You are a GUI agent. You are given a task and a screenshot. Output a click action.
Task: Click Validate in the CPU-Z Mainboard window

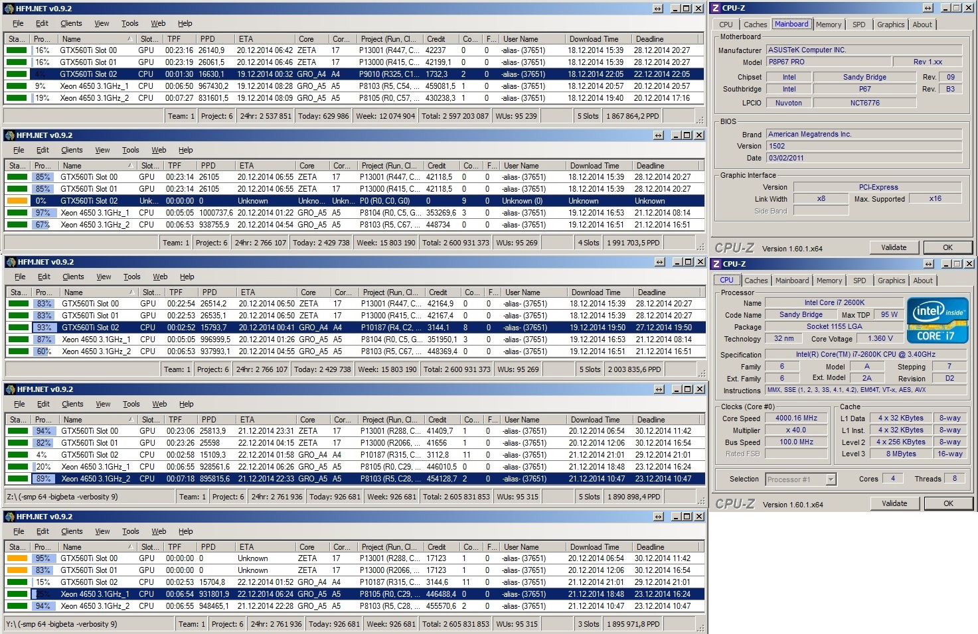coord(894,247)
